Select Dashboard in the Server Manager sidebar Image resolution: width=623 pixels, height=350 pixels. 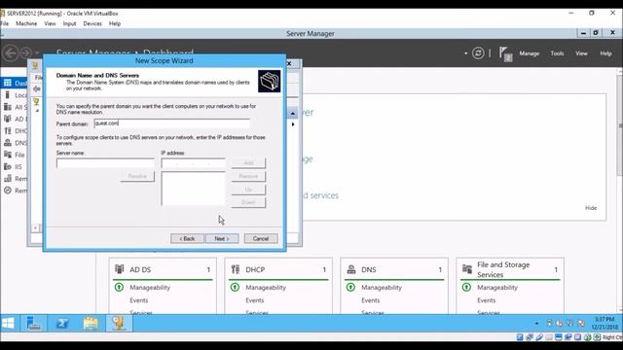[x=15, y=83]
